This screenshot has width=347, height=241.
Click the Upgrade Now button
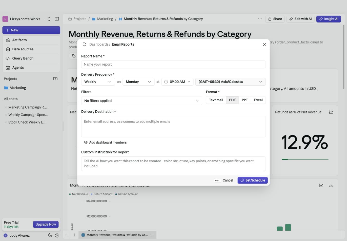[x=46, y=225]
